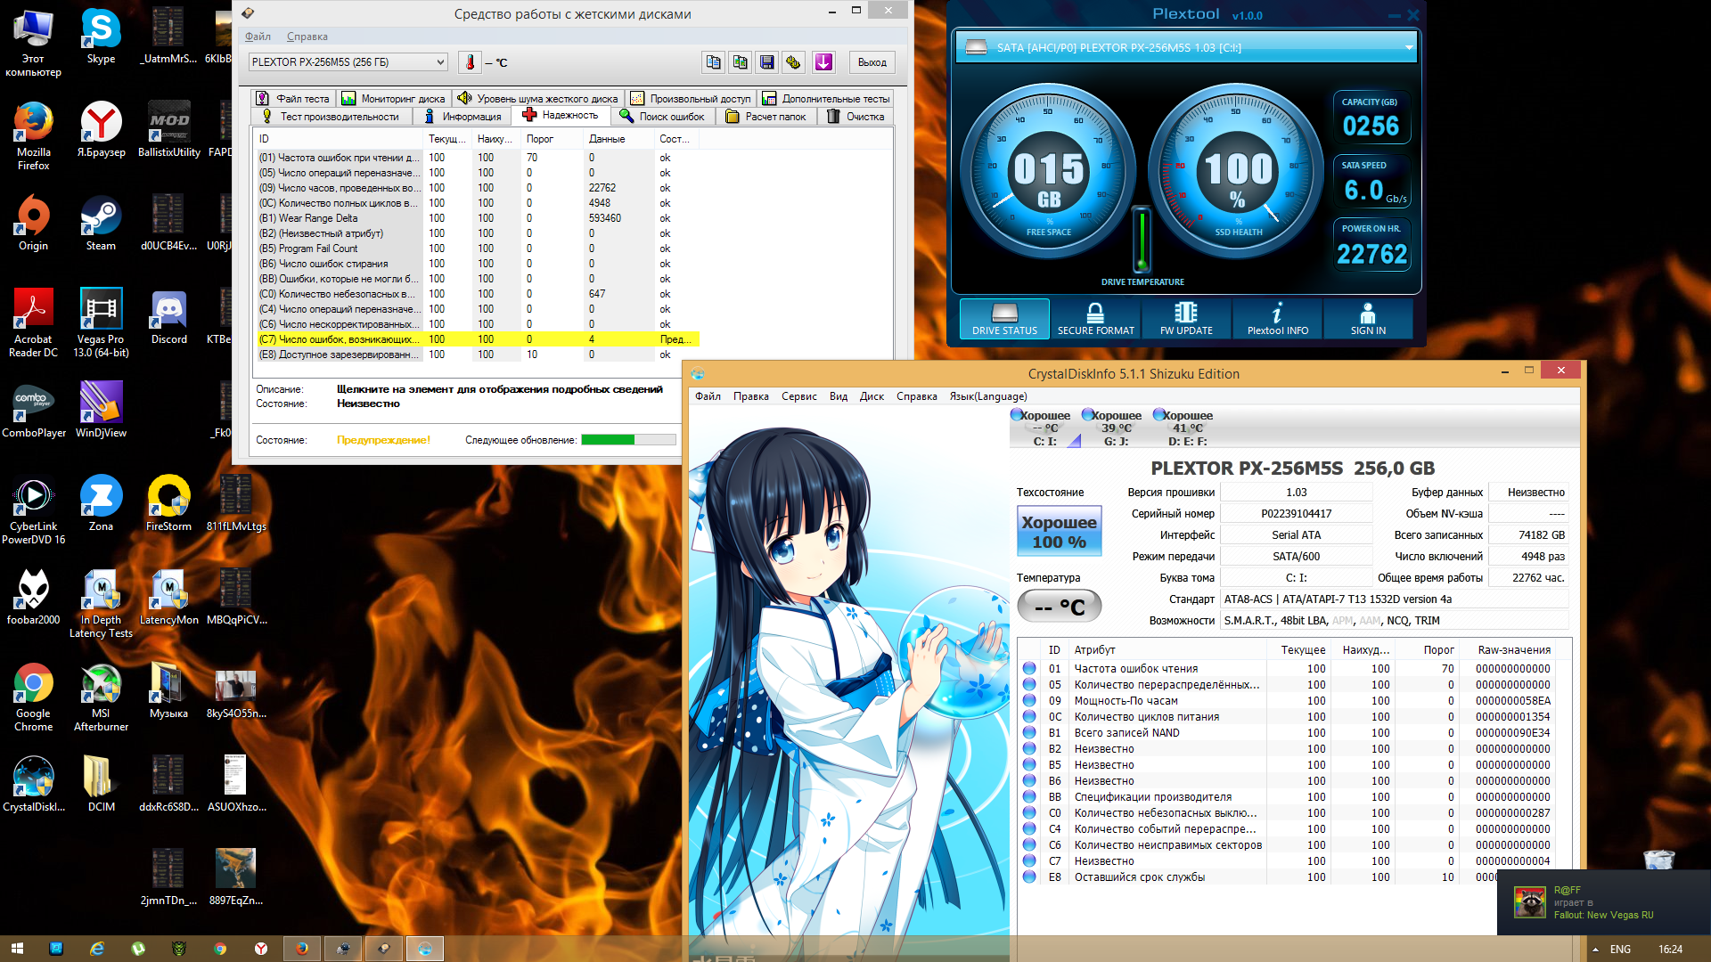Show hidden system tray icons
Image resolution: width=1711 pixels, height=962 pixels.
click(x=1595, y=950)
